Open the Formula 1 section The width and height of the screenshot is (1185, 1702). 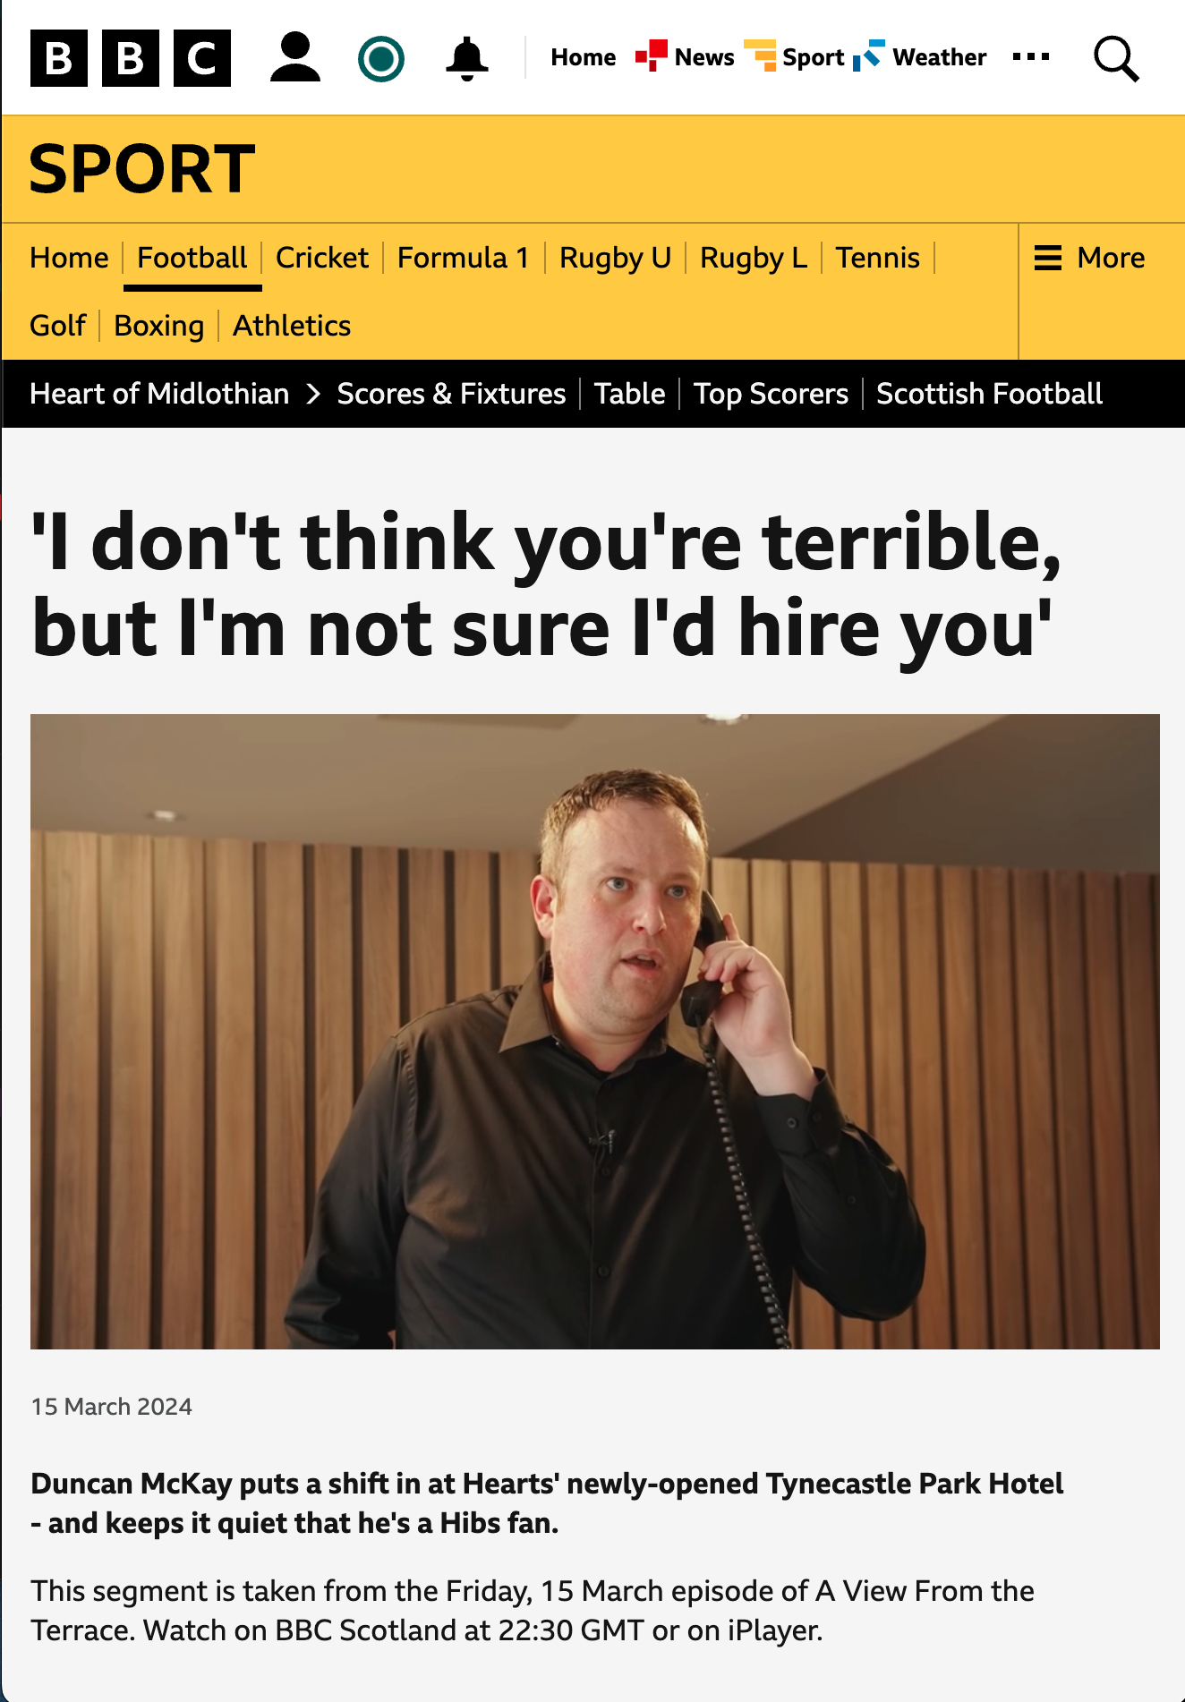point(464,258)
